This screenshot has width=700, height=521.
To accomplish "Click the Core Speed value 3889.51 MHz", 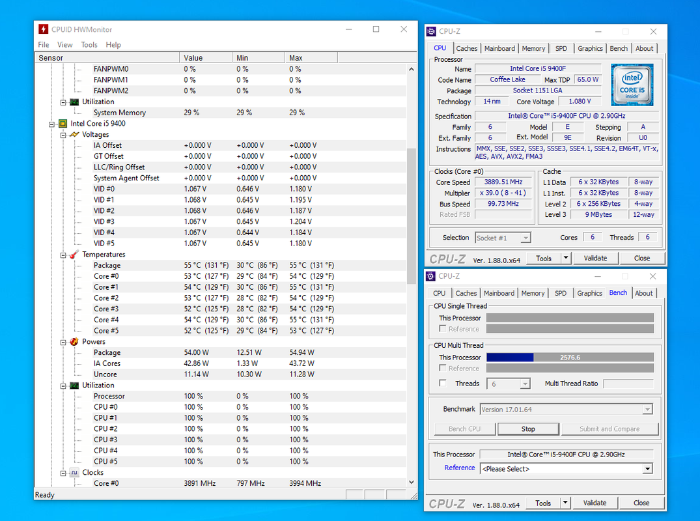I will click(x=503, y=182).
